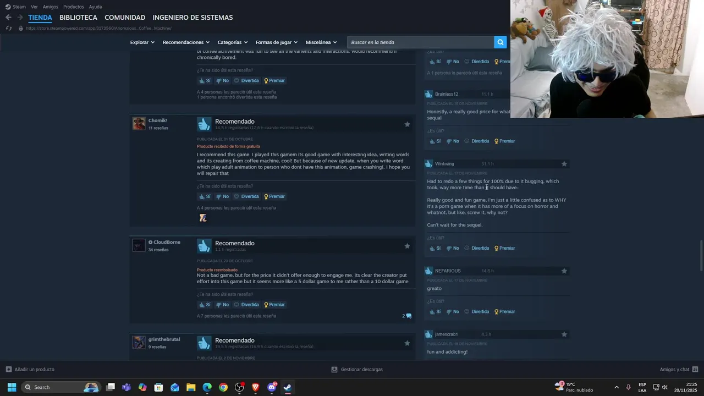The width and height of the screenshot is (704, 396).
Task: Click the search magnifier button
Action: pos(500,42)
